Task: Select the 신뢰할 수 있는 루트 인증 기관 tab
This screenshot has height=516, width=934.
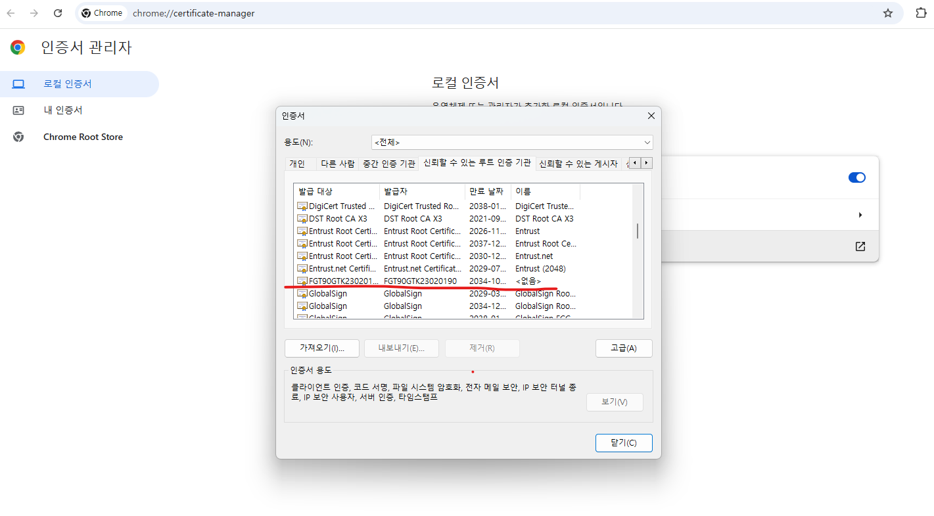Action: 477,162
